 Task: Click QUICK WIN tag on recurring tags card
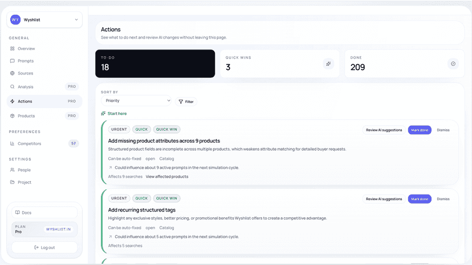(x=166, y=198)
